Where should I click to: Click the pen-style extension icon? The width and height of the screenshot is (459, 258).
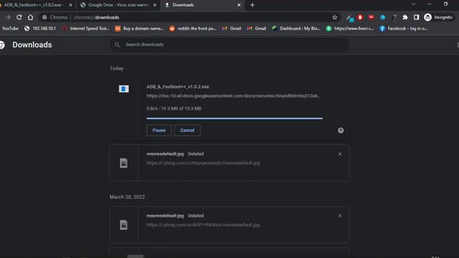coord(349,18)
